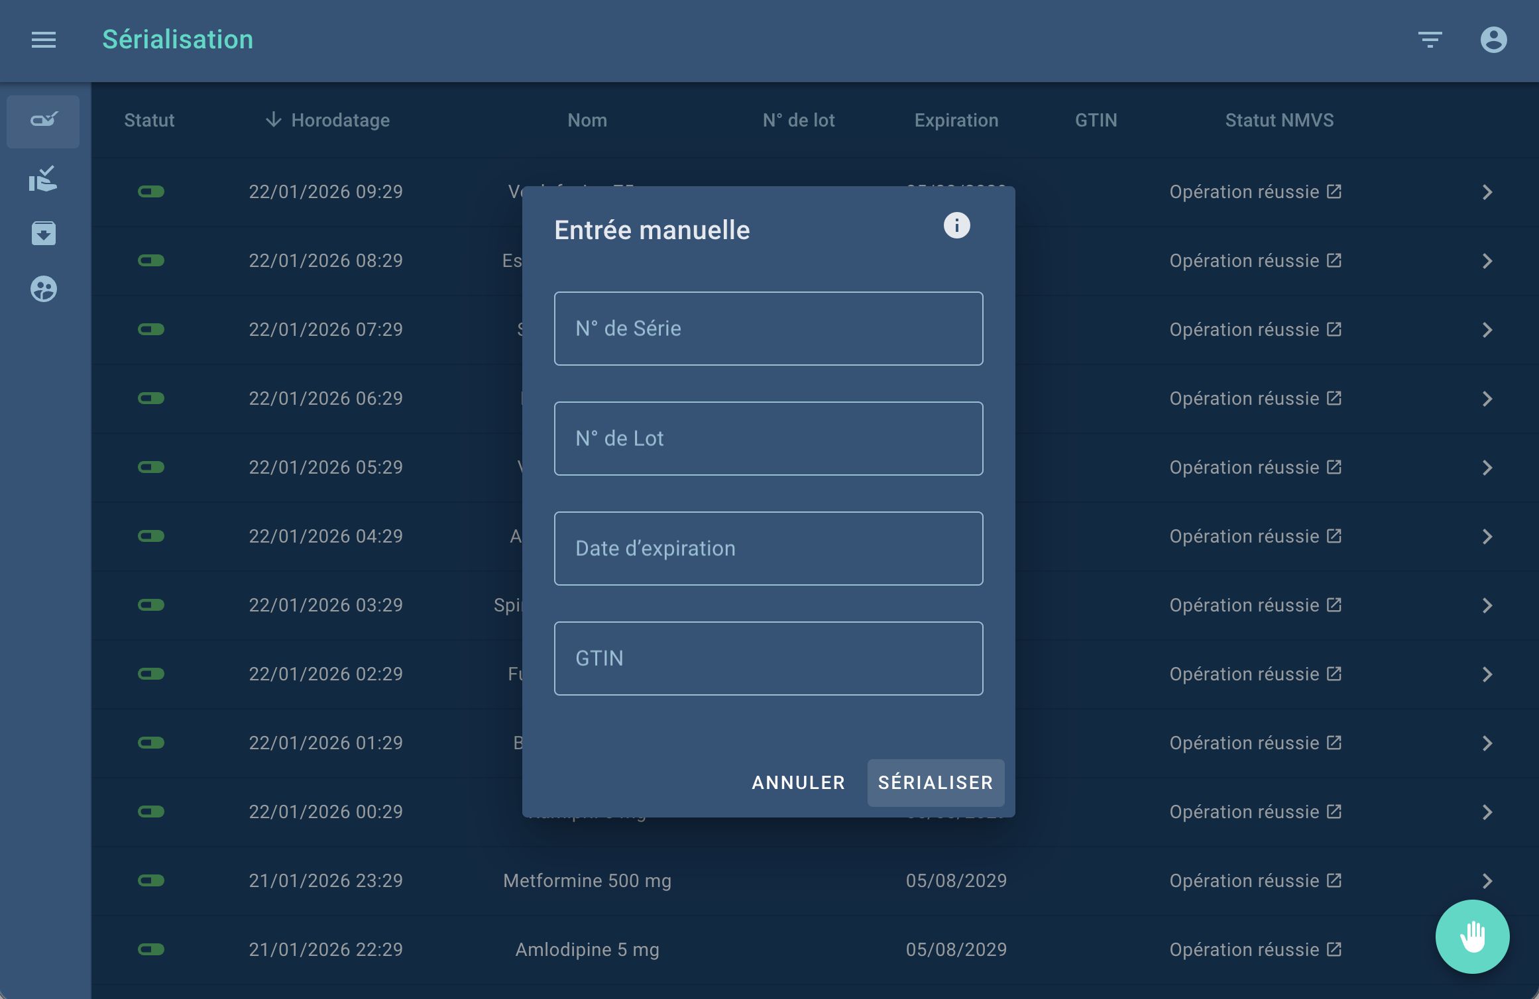
Task: Select the serialisation pill-check sidebar icon
Action: [x=44, y=121]
